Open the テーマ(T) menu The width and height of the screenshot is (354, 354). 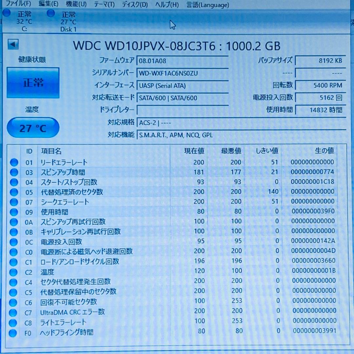pos(104,5)
